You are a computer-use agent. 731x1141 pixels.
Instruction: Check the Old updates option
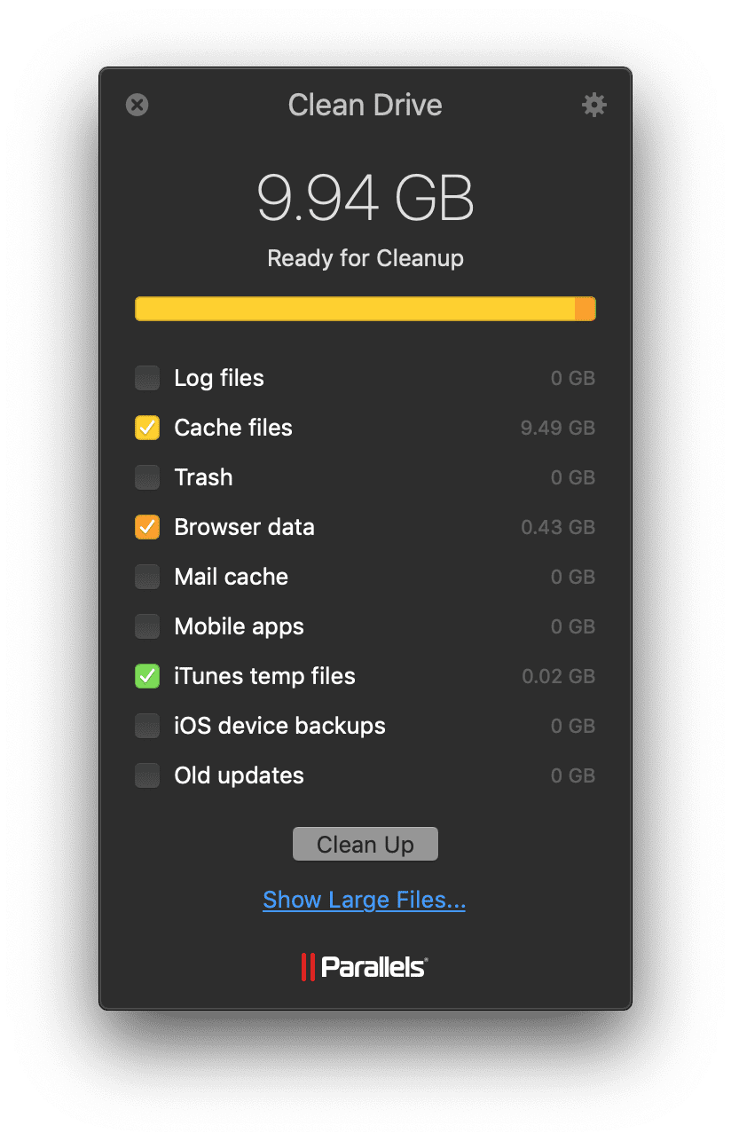point(147,775)
